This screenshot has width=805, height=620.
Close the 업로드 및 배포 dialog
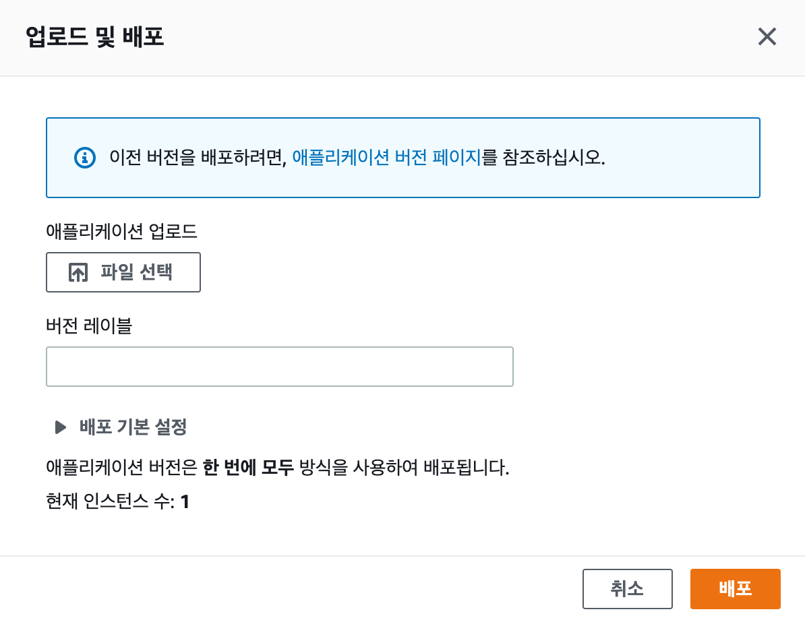click(767, 36)
